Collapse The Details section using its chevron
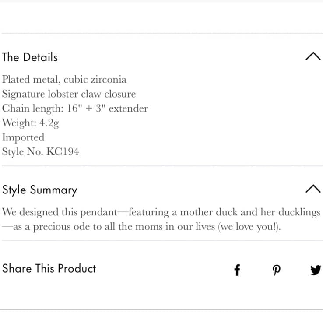 tap(313, 56)
